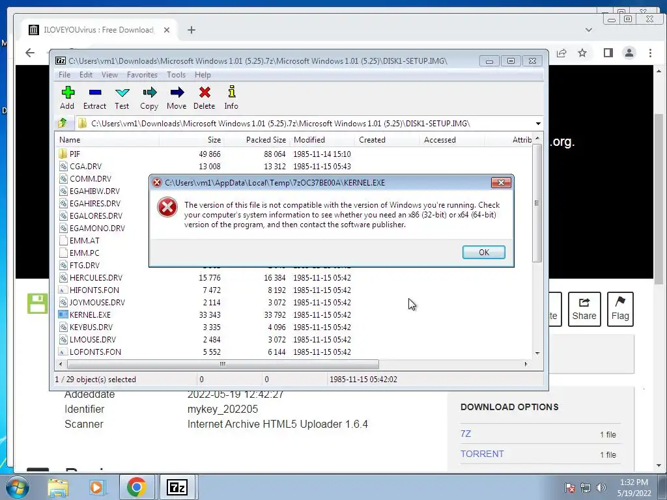Select the ILOVEYOUvirus browser tab

click(x=100, y=30)
